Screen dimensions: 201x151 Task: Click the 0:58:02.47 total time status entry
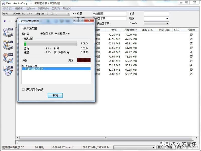tap(63, 147)
